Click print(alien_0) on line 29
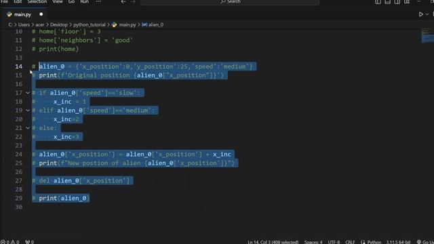This screenshot has height=244, width=434. [60, 198]
